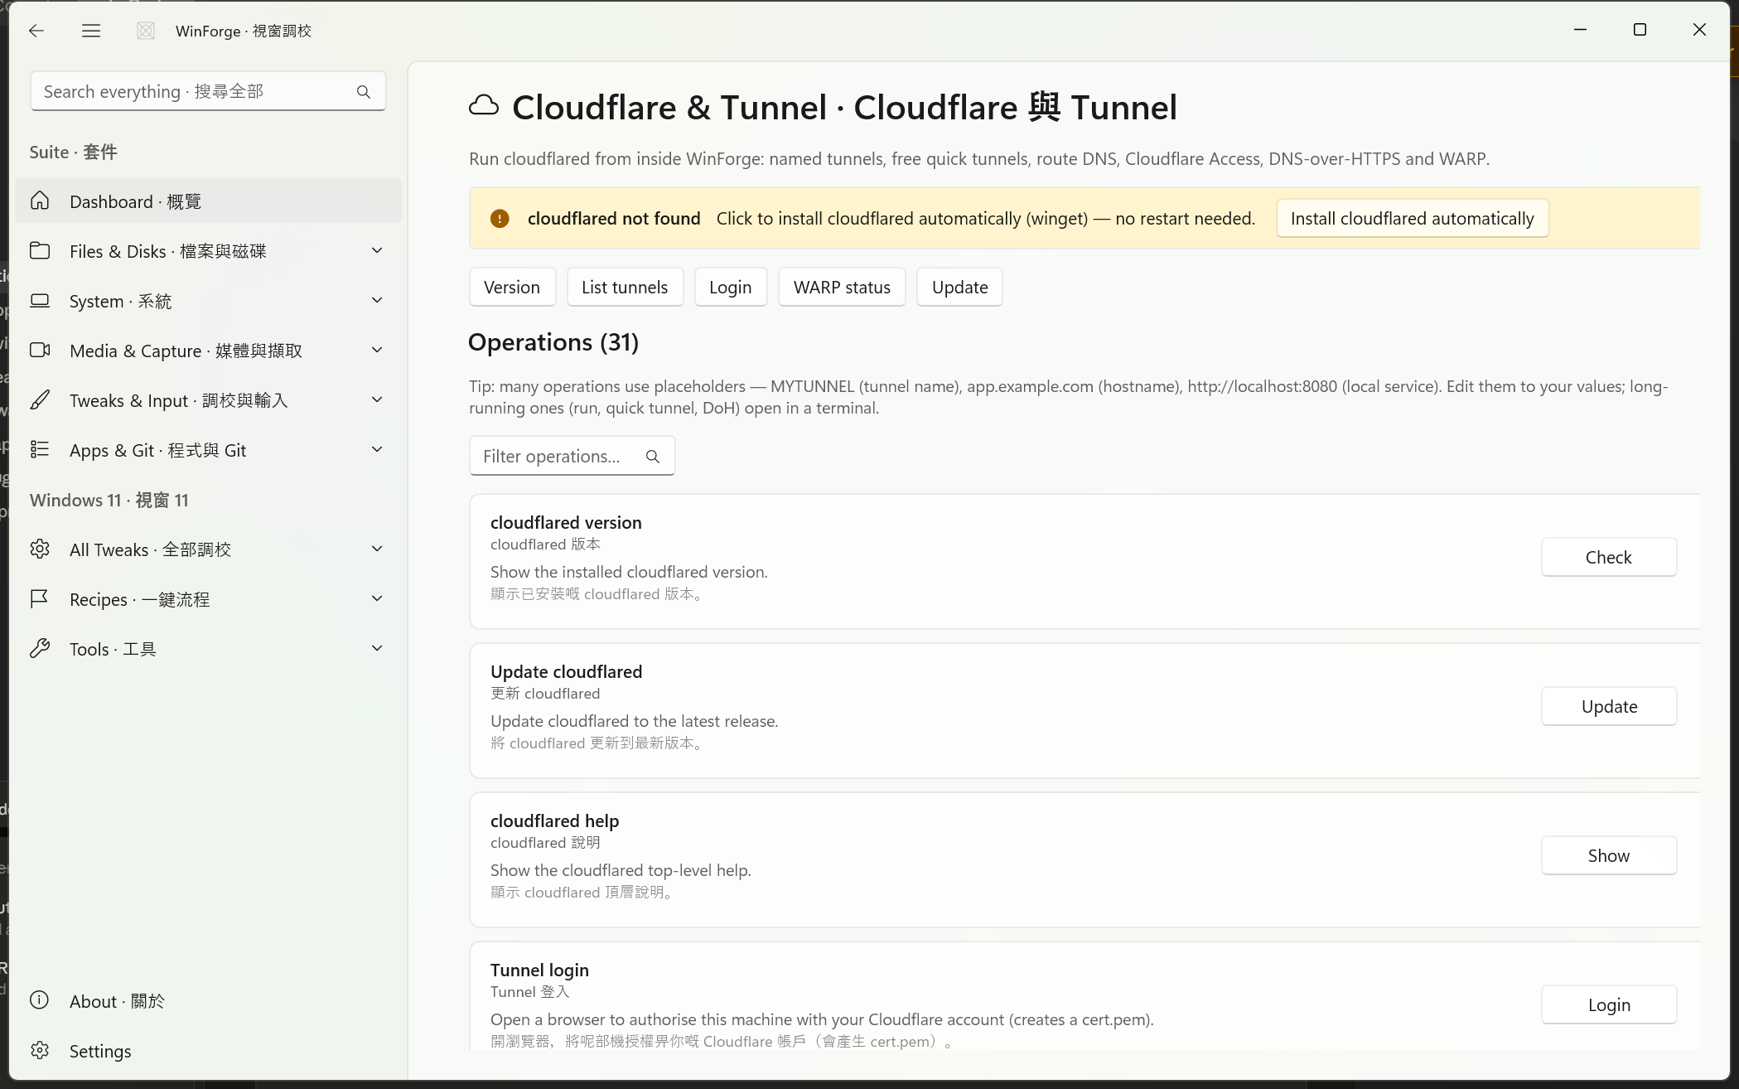Click the Windows 11 section header
The height and width of the screenshot is (1089, 1739).
(x=109, y=500)
